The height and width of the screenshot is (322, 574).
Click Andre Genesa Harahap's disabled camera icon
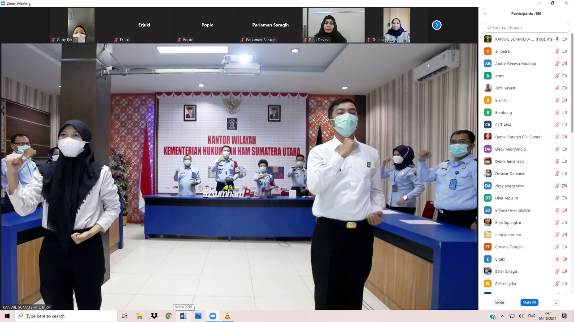pos(564,64)
